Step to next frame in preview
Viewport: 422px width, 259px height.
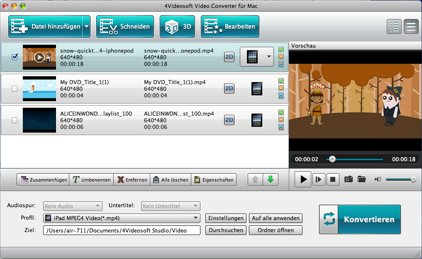[x=318, y=179]
